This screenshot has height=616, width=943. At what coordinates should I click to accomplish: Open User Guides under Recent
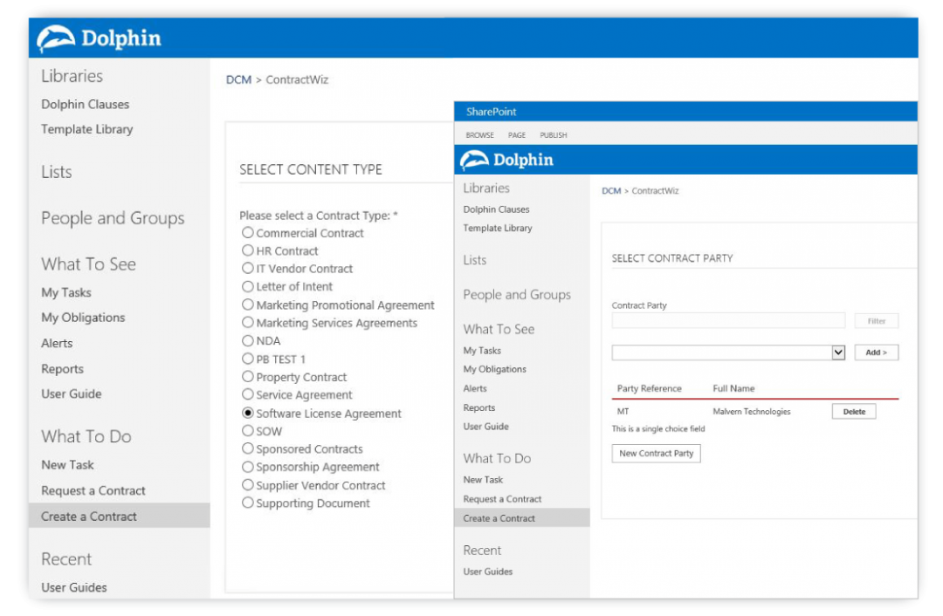pos(74,587)
